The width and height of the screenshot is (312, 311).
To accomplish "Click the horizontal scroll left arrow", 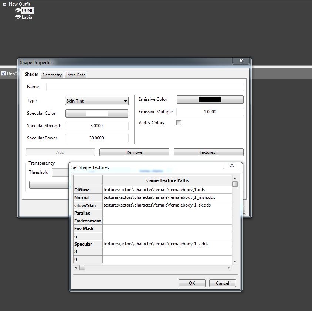I will [76, 268].
